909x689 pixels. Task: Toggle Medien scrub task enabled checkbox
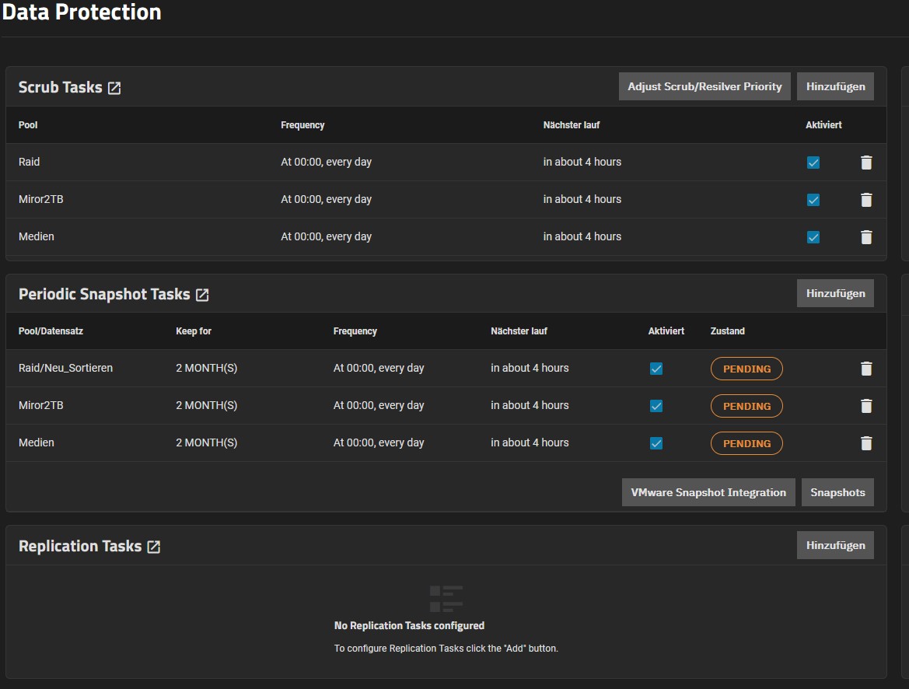click(x=813, y=237)
